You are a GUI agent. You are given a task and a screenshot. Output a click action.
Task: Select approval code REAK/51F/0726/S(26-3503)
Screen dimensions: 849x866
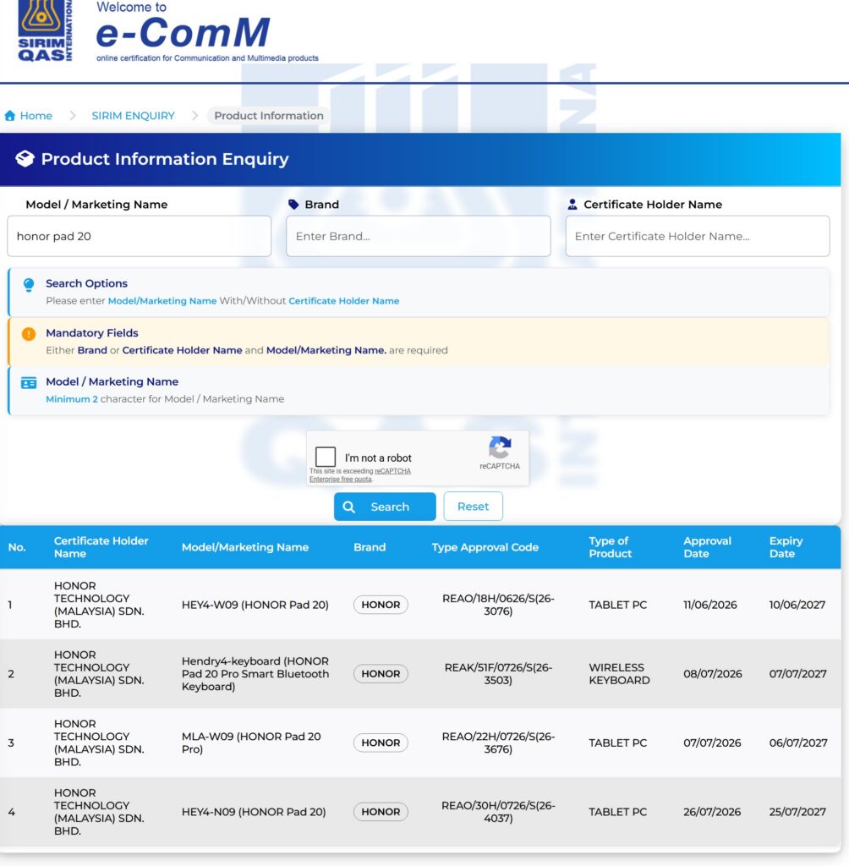pyautogui.click(x=498, y=674)
